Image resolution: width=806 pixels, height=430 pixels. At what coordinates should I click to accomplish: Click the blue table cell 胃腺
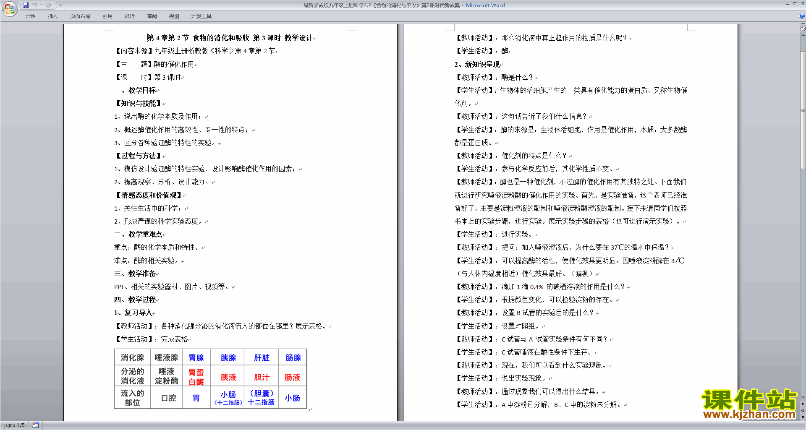[x=196, y=357]
